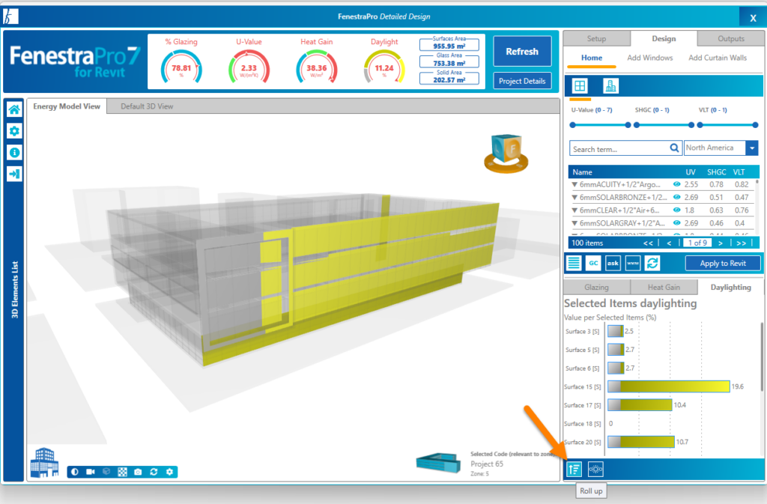767x504 pixels.
Task: Toggle eye icon for first 6mmSOLARBRONZE row
Action: pyautogui.click(x=676, y=197)
